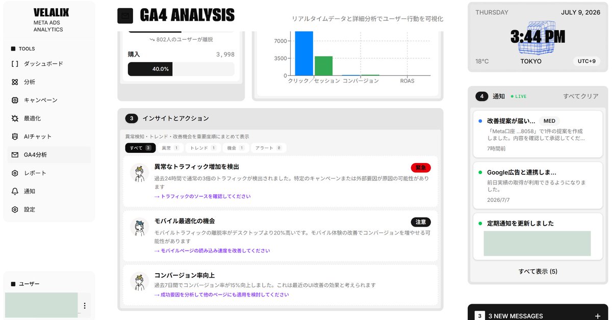Select the トレンド filter tab
612x320 pixels.
(x=202, y=148)
